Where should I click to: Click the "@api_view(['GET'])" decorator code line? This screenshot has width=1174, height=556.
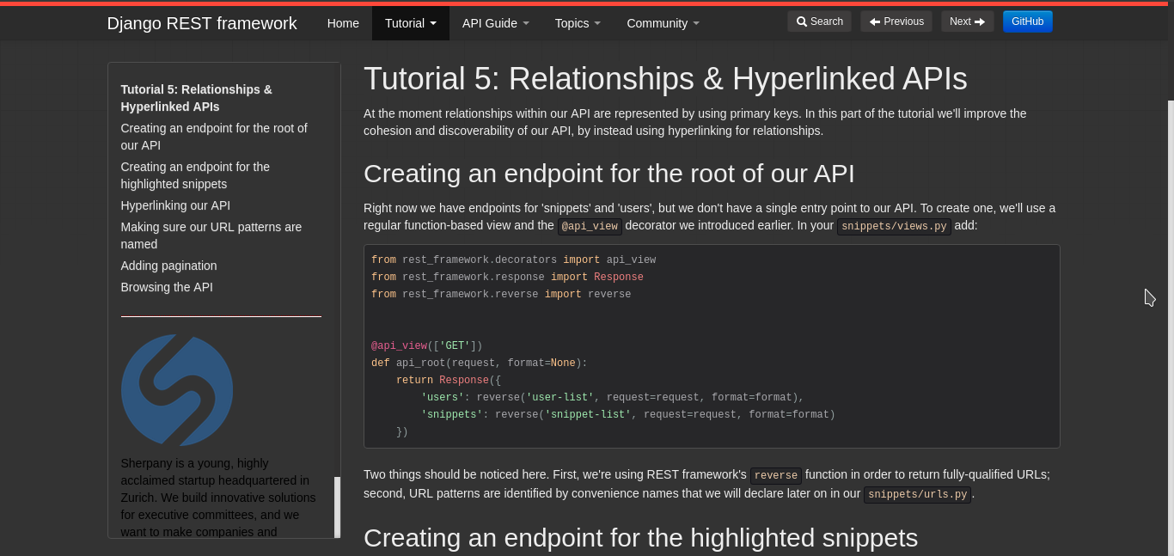point(426,345)
